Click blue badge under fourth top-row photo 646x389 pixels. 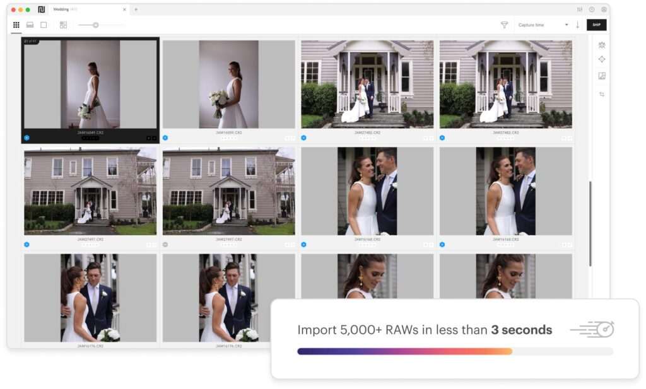coord(442,138)
